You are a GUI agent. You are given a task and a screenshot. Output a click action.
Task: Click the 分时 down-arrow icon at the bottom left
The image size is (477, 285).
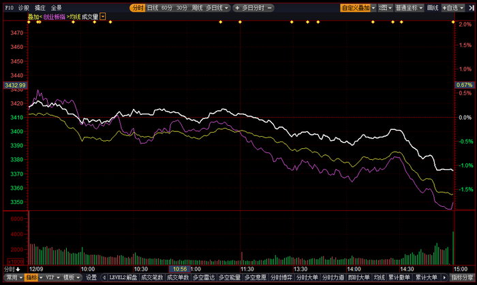point(18,269)
